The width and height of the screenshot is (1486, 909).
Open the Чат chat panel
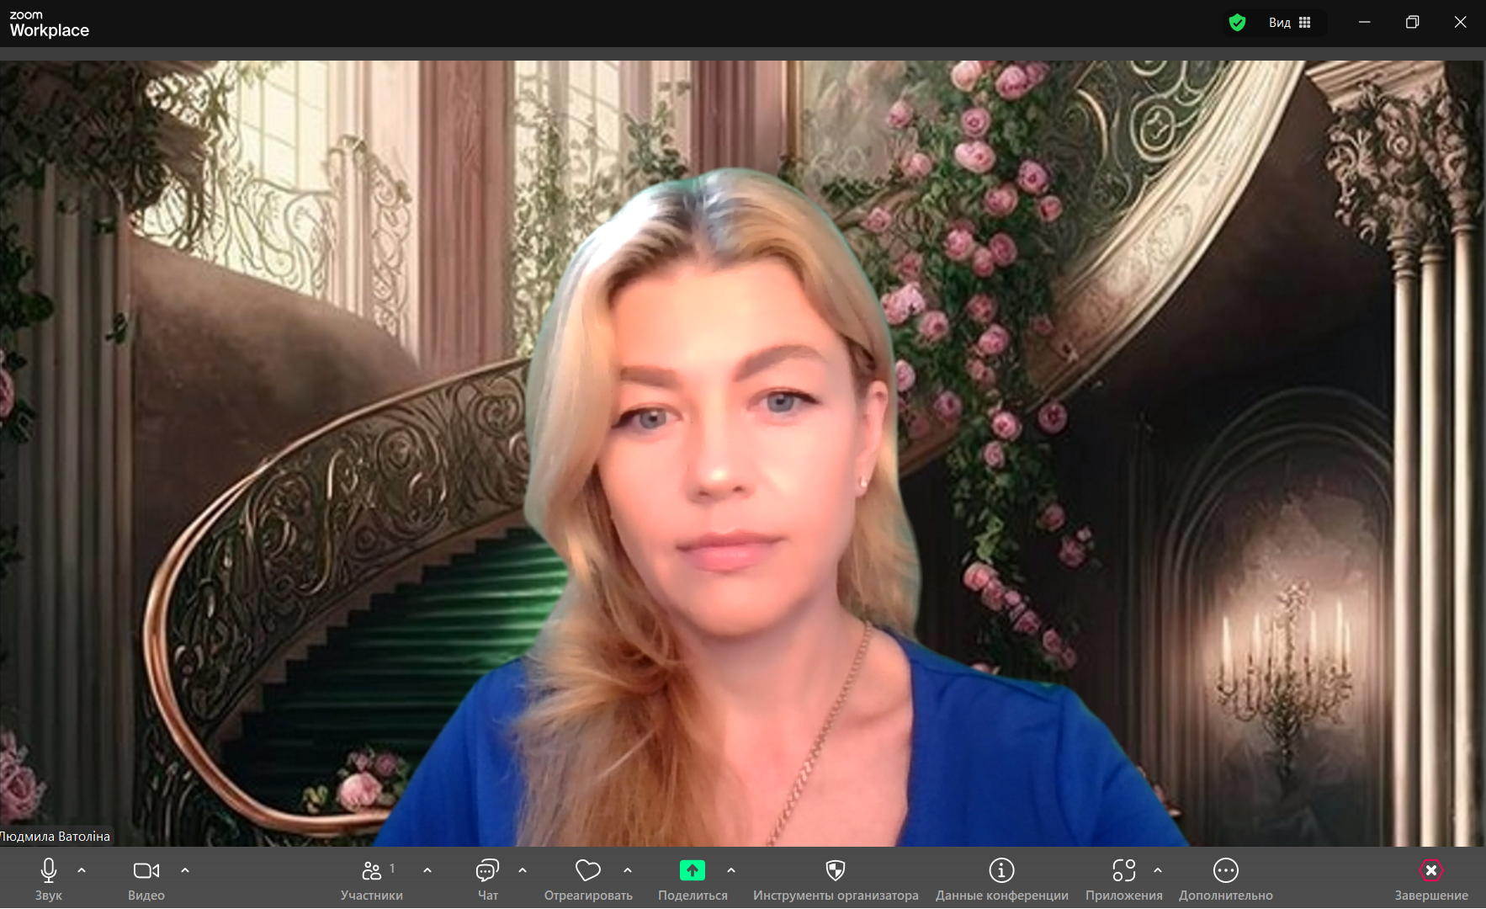488,878
